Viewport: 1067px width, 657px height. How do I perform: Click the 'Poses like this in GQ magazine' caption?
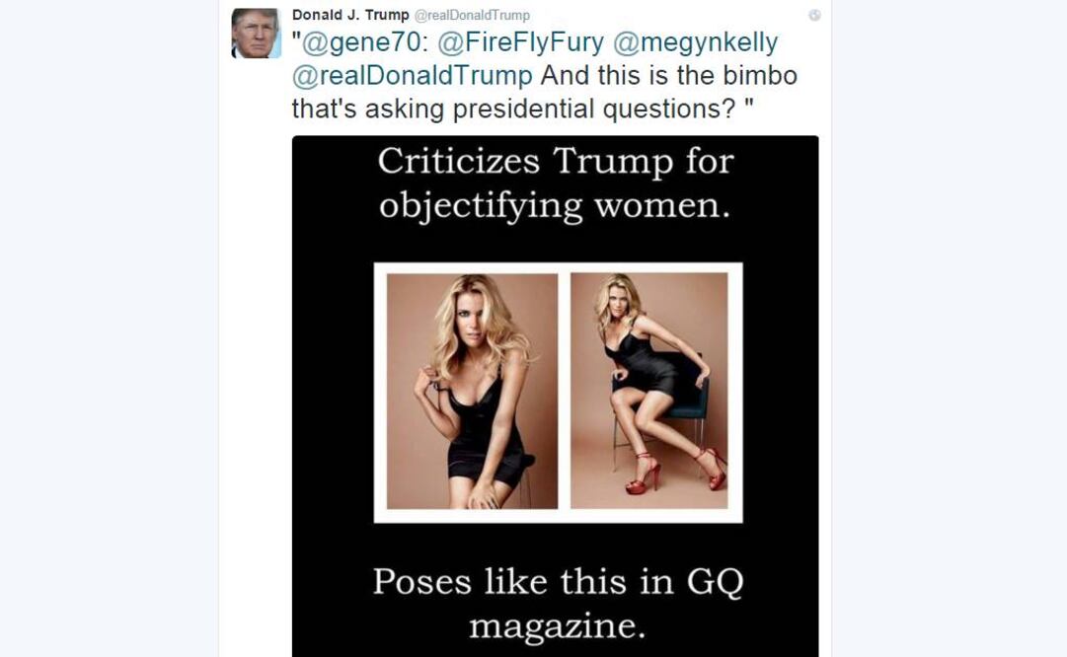pyautogui.click(x=555, y=599)
